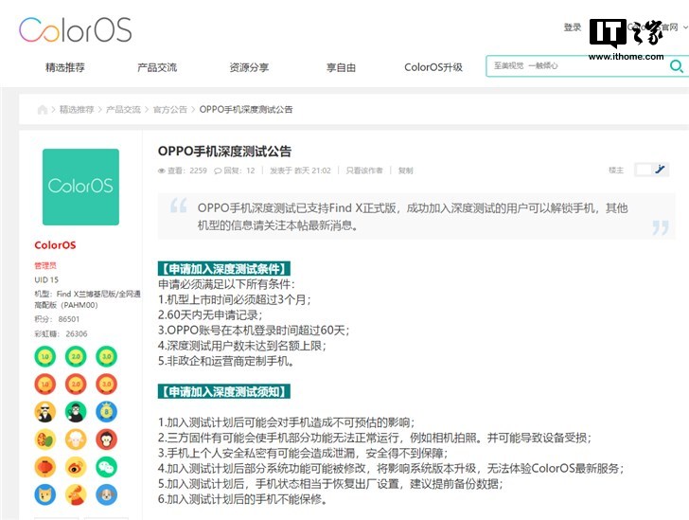Click the speech bubble icon beside 回复
Viewport: 689px width, 520px height.
(x=218, y=170)
